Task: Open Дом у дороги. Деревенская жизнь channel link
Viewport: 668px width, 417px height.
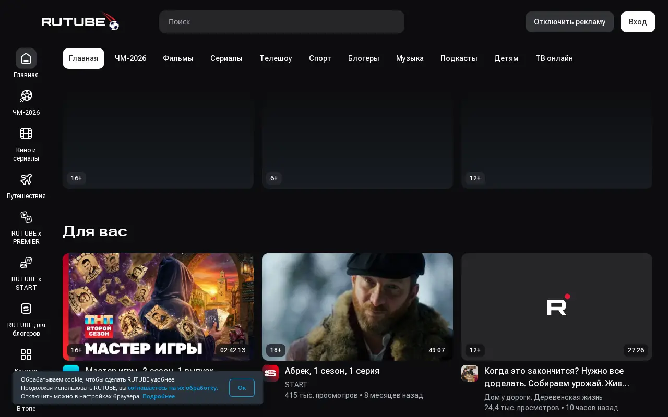Action: (x=543, y=397)
